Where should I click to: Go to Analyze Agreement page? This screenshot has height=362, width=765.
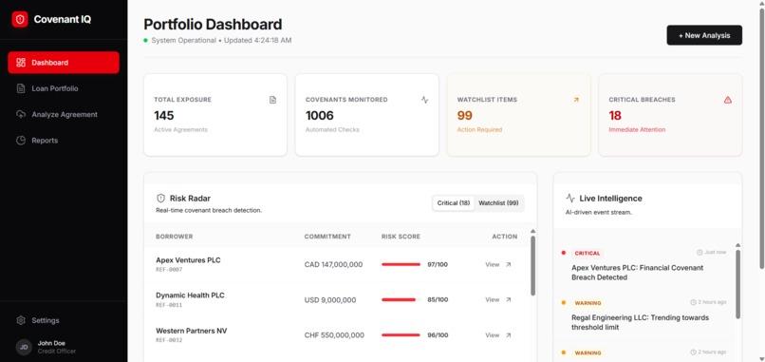(64, 114)
